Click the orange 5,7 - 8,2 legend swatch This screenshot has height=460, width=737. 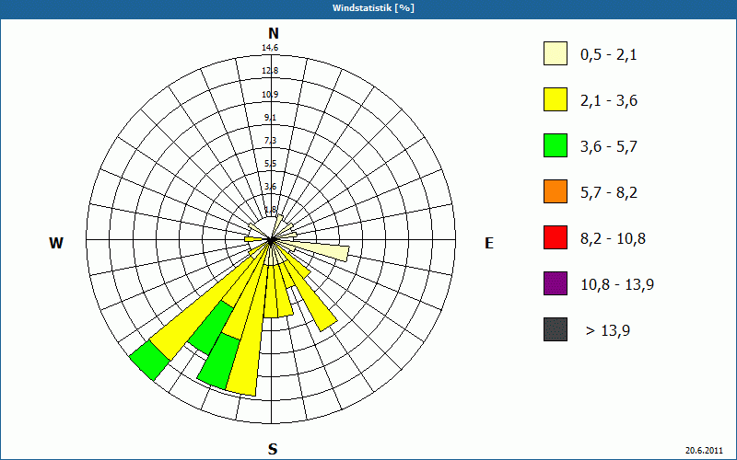pos(556,191)
